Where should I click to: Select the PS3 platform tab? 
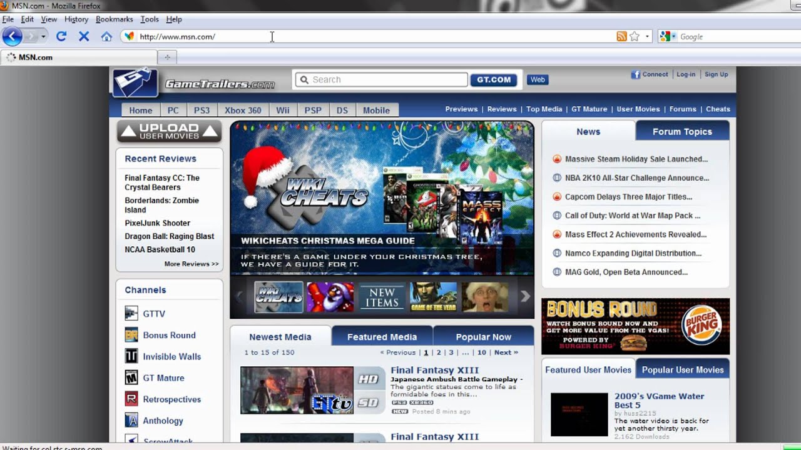(202, 110)
